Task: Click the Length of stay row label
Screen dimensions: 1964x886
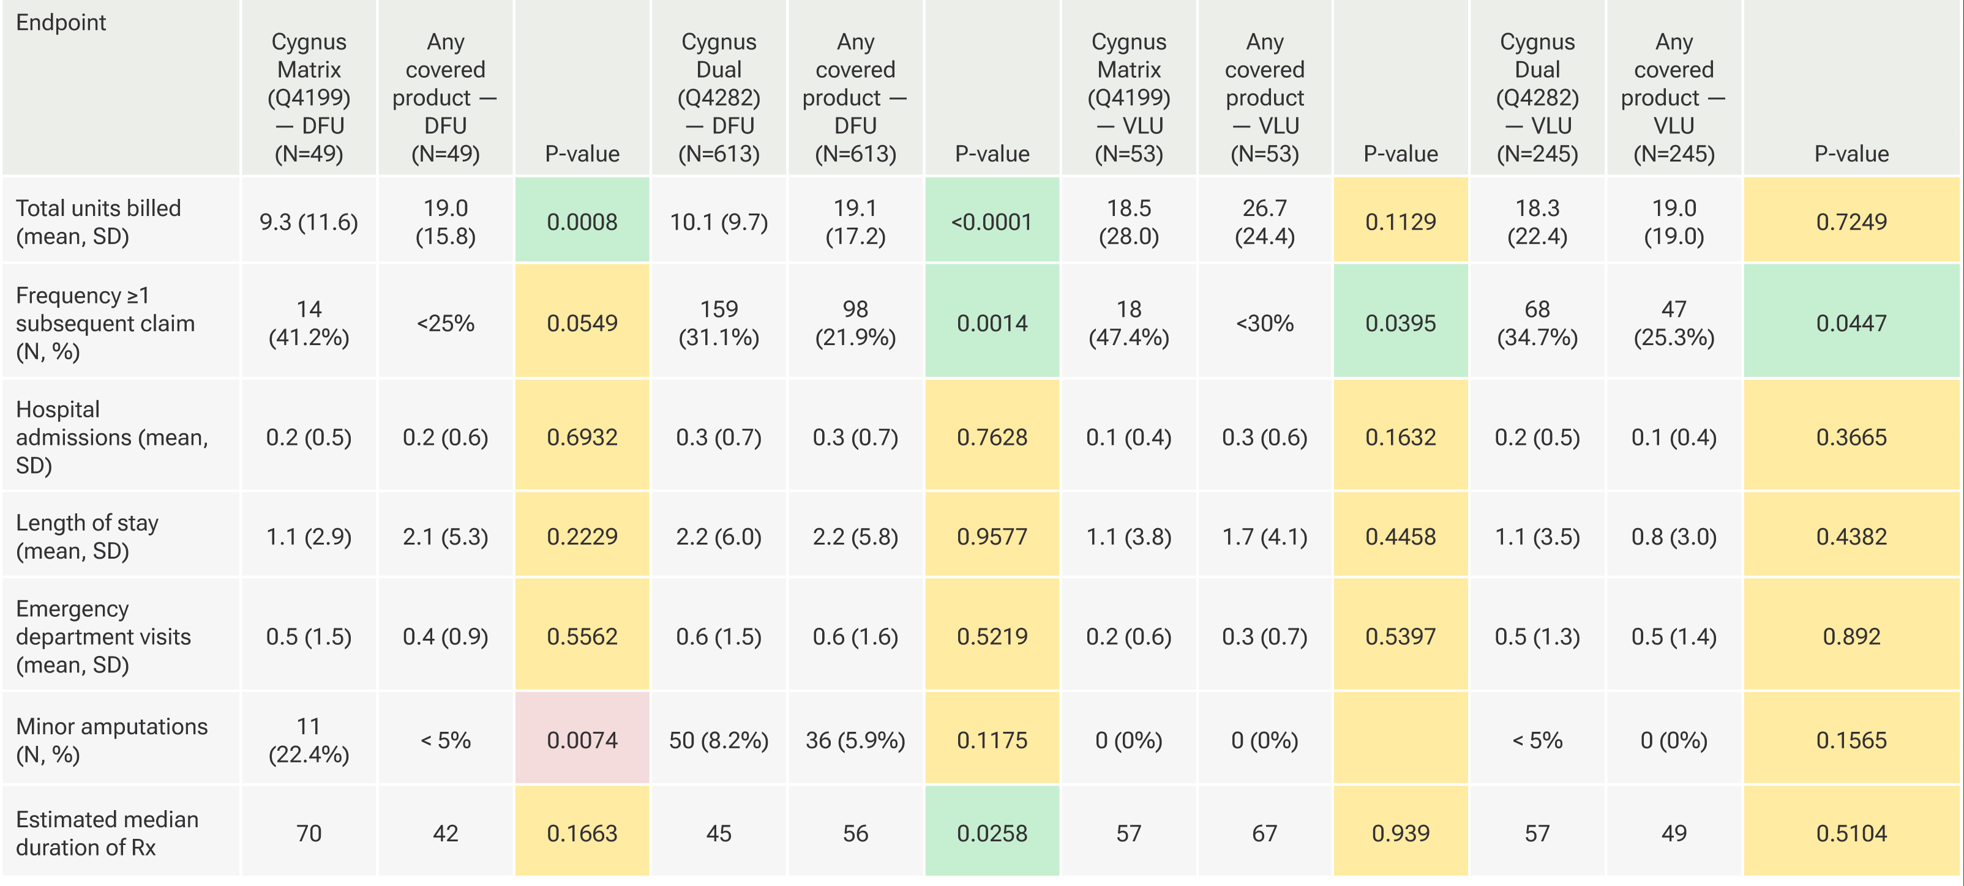Action: point(87,537)
